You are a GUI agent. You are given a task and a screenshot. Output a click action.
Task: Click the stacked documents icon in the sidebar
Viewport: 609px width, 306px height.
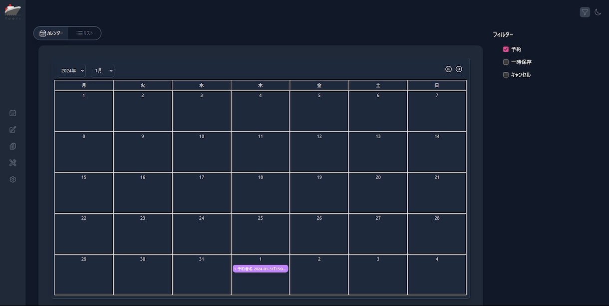pyautogui.click(x=13, y=147)
